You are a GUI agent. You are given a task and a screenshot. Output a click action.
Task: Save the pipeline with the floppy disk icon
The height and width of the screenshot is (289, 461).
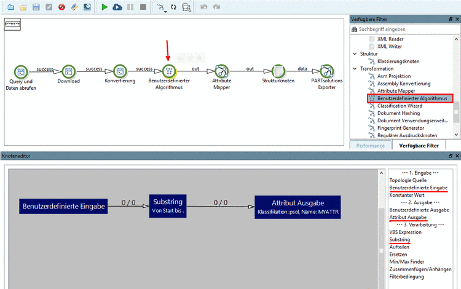36,7
